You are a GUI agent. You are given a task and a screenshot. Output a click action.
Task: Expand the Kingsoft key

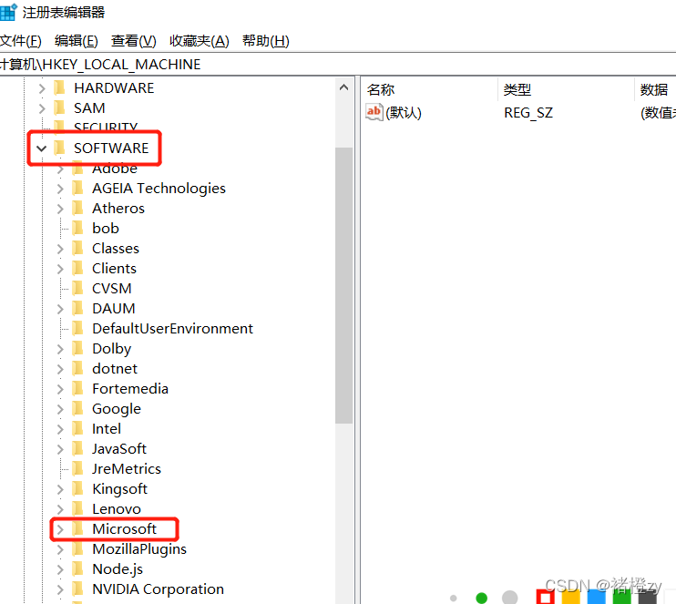click(60, 489)
